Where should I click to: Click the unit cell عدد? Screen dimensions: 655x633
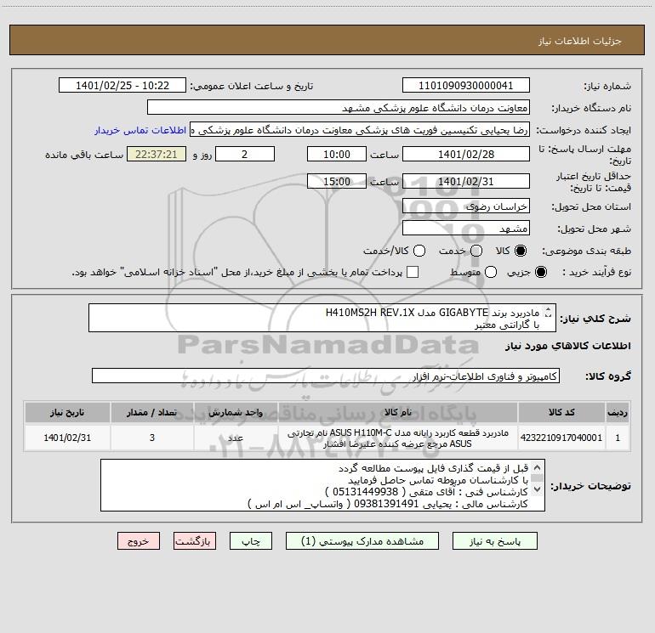[236, 438]
